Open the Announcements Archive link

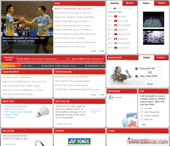coord(93,95)
